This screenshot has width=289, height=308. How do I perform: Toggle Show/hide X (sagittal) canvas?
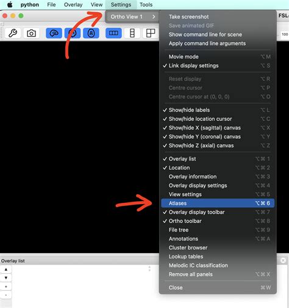218,128
